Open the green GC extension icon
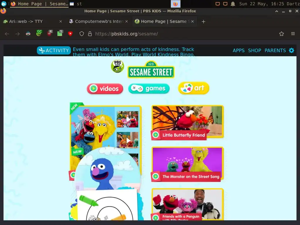 [x=39, y=33]
